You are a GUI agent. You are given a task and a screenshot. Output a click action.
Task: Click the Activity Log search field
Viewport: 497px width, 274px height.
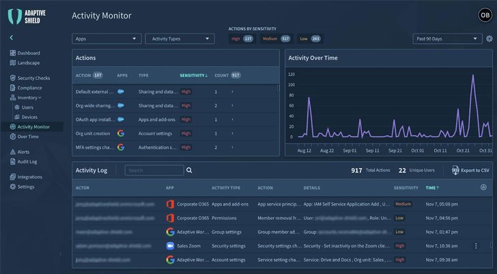[154, 170]
